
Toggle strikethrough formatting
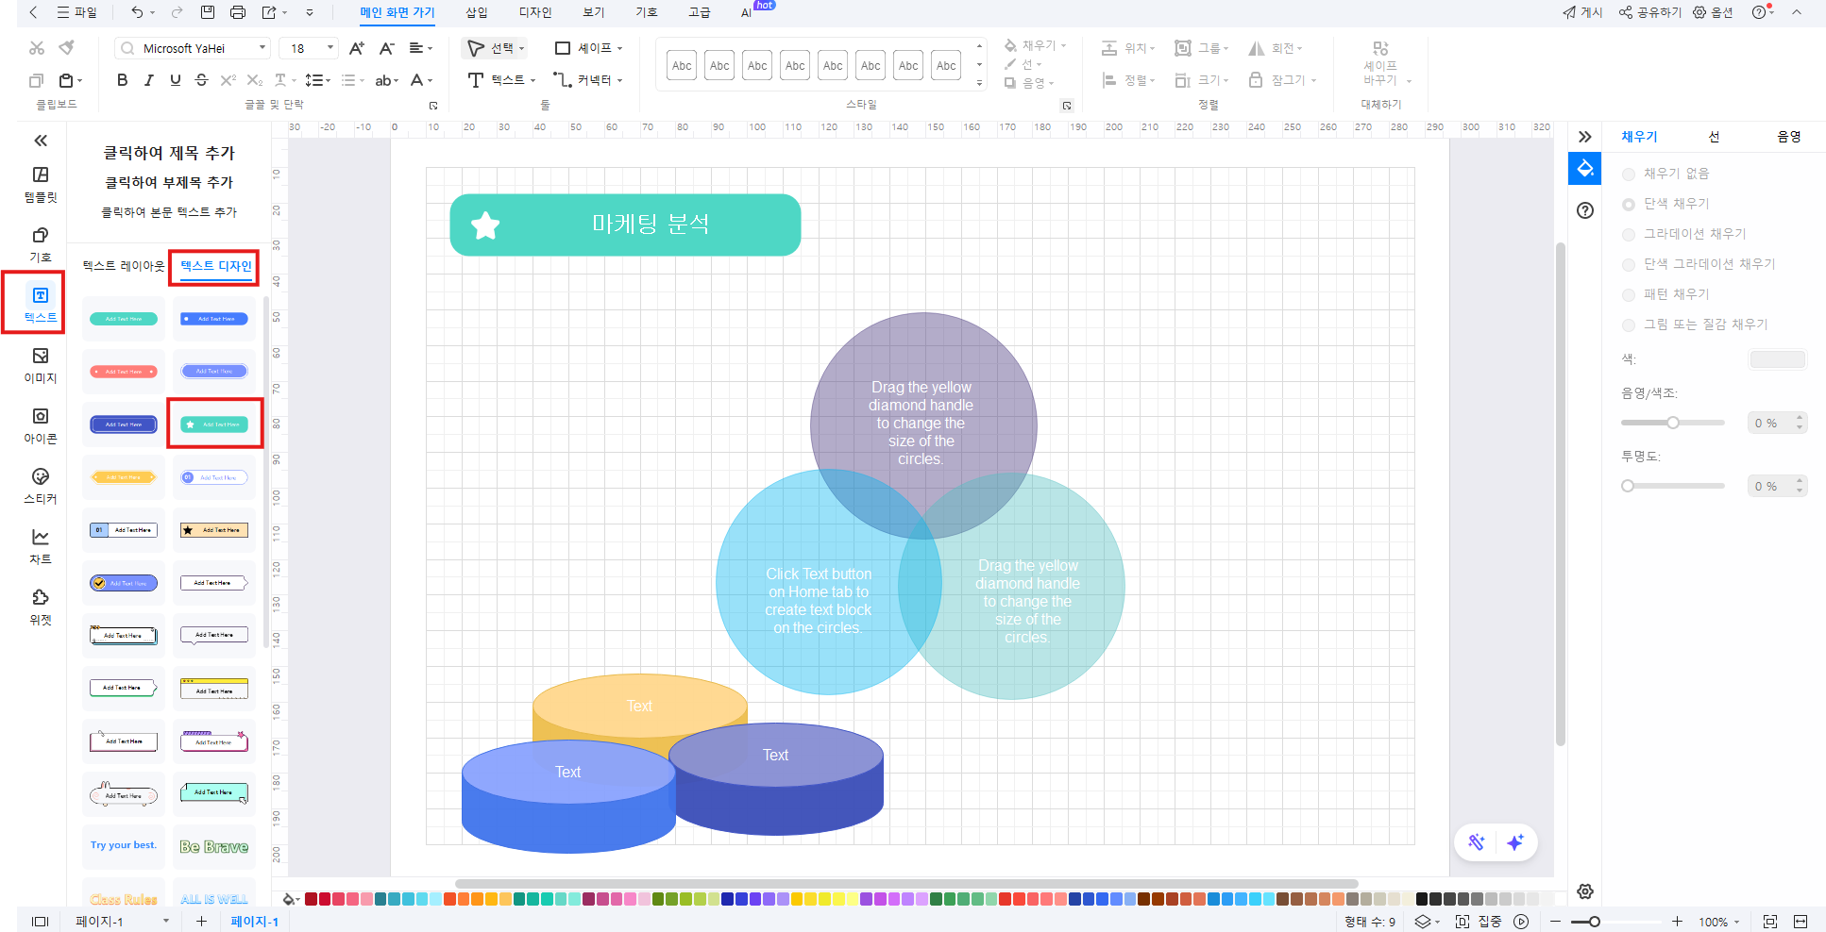tap(201, 80)
